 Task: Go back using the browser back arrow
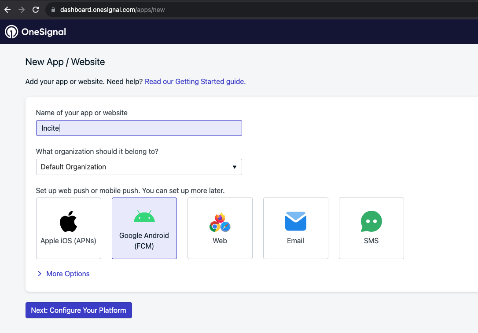[7, 9]
